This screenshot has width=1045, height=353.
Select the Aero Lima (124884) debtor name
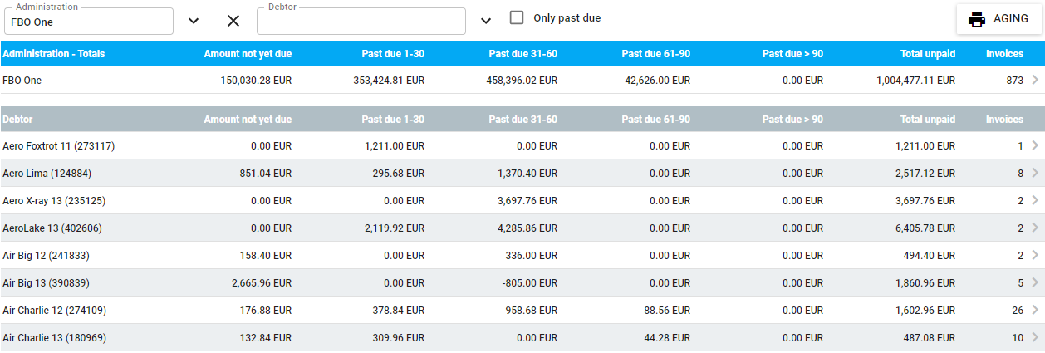pos(47,174)
